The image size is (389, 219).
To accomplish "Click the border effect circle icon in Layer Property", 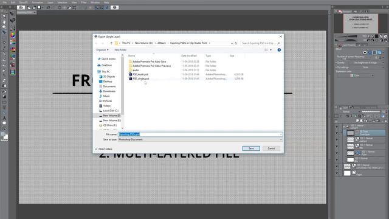I will point(365,53).
